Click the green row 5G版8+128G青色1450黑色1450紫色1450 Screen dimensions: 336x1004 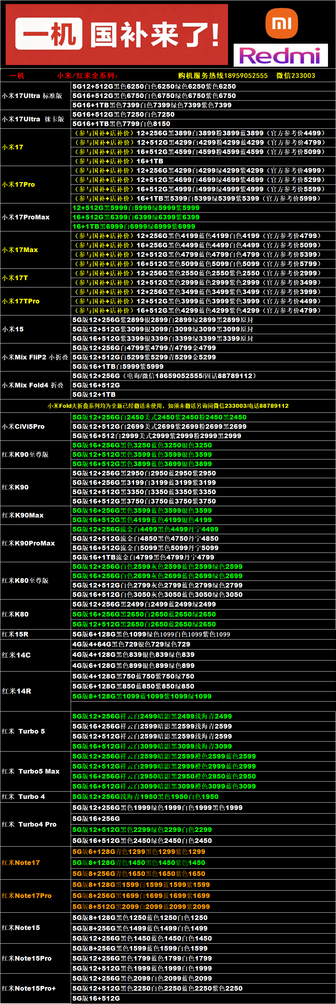[203, 864]
